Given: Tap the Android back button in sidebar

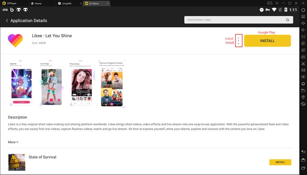Looking at the screenshot, I should [303, 152].
